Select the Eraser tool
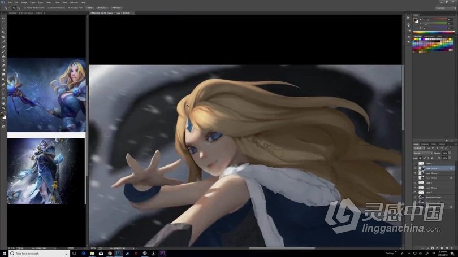The height and width of the screenshot is (257, 458). point(3,66)
